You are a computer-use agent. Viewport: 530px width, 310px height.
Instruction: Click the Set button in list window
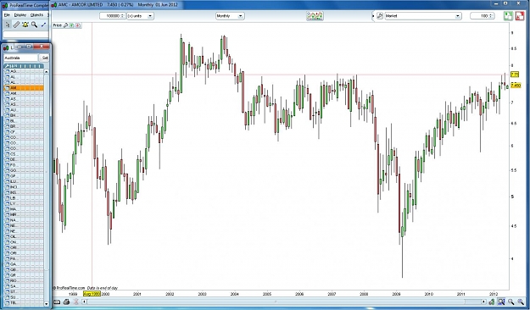(x=44, y=58)
